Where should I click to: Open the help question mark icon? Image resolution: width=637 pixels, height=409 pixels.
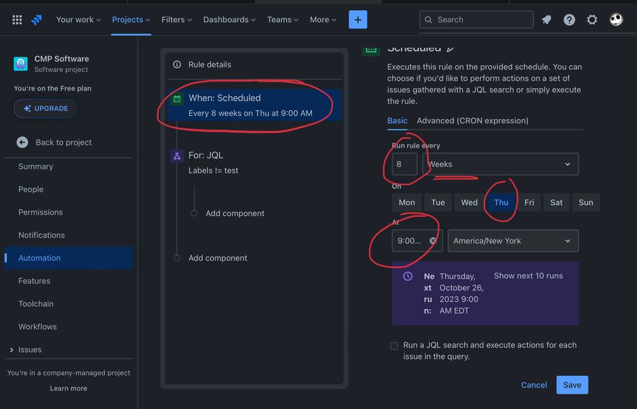coord(569,20)
